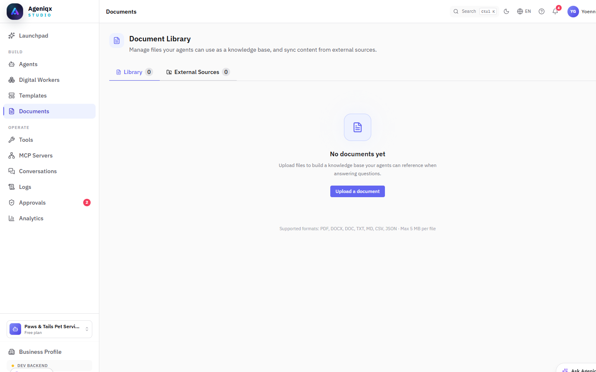Switch to the Library tab
The height and width of the screenshot is (372, 596).
(135, 72)
